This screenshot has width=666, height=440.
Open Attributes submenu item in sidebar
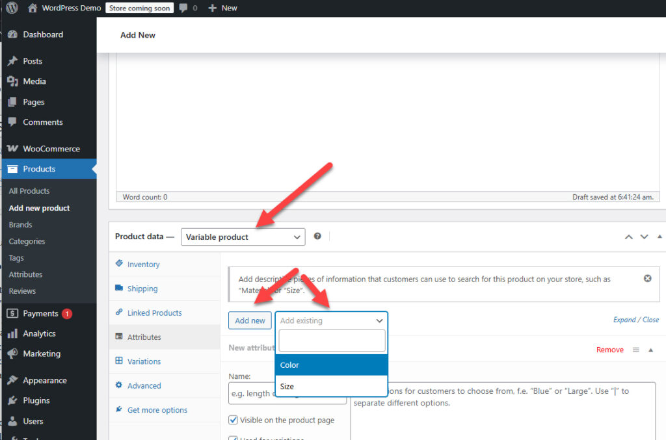(x=25, y=274)
